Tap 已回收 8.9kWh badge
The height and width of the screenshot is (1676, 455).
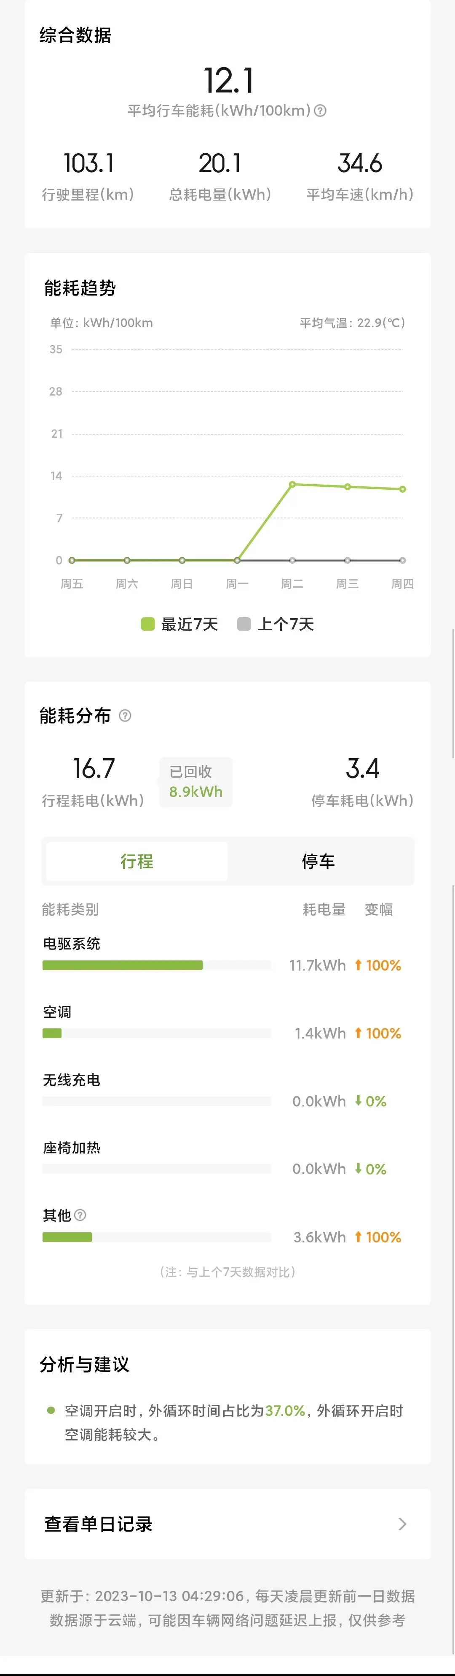(195, 781)
